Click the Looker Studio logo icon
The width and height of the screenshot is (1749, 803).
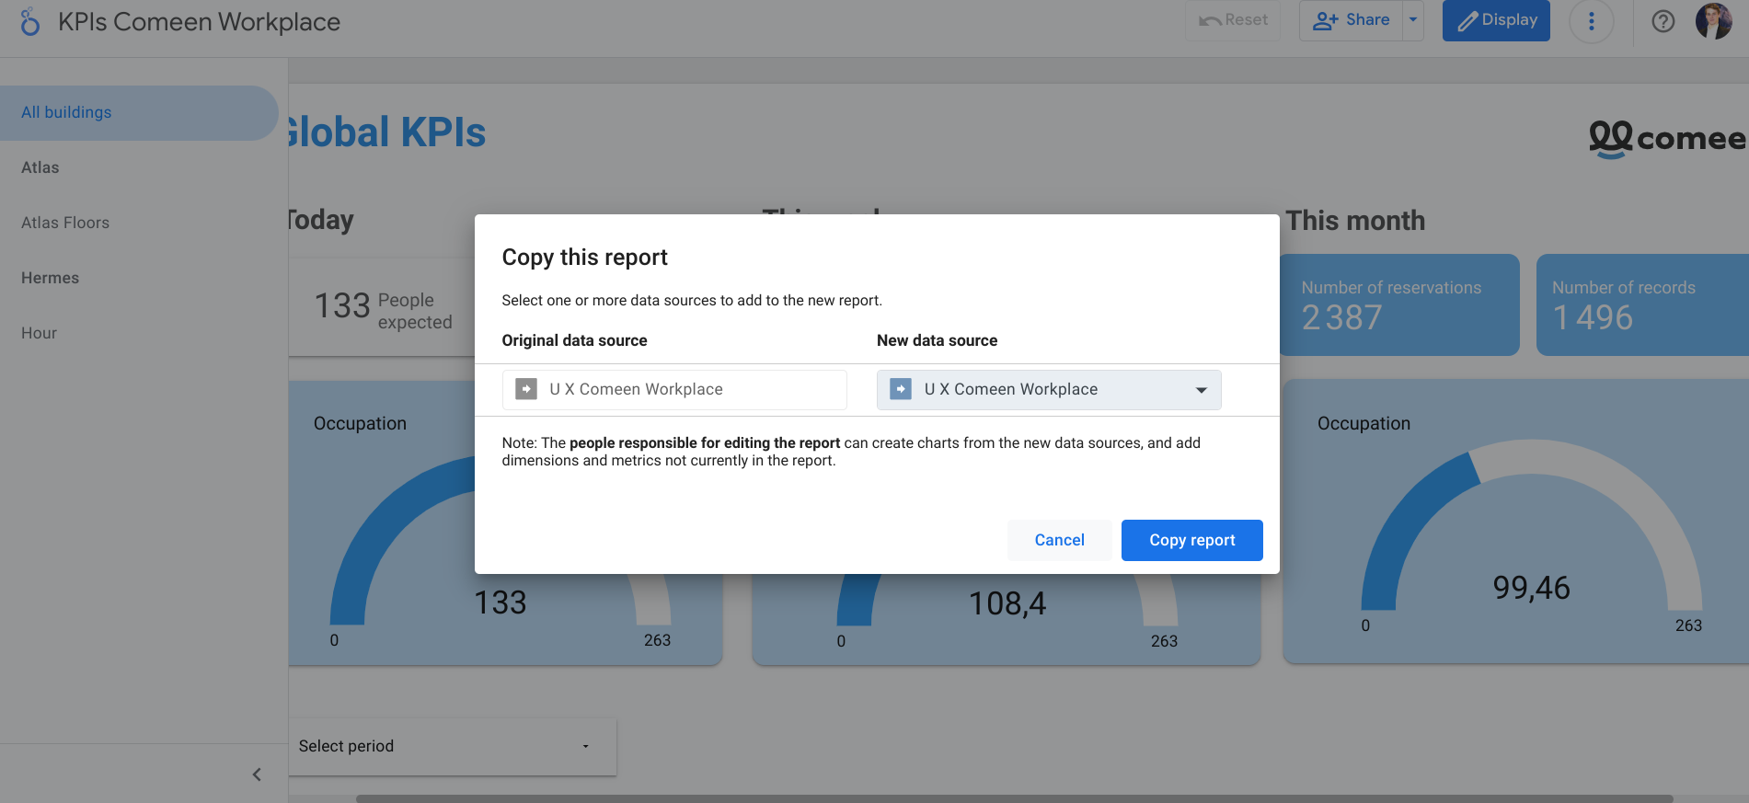30,21
